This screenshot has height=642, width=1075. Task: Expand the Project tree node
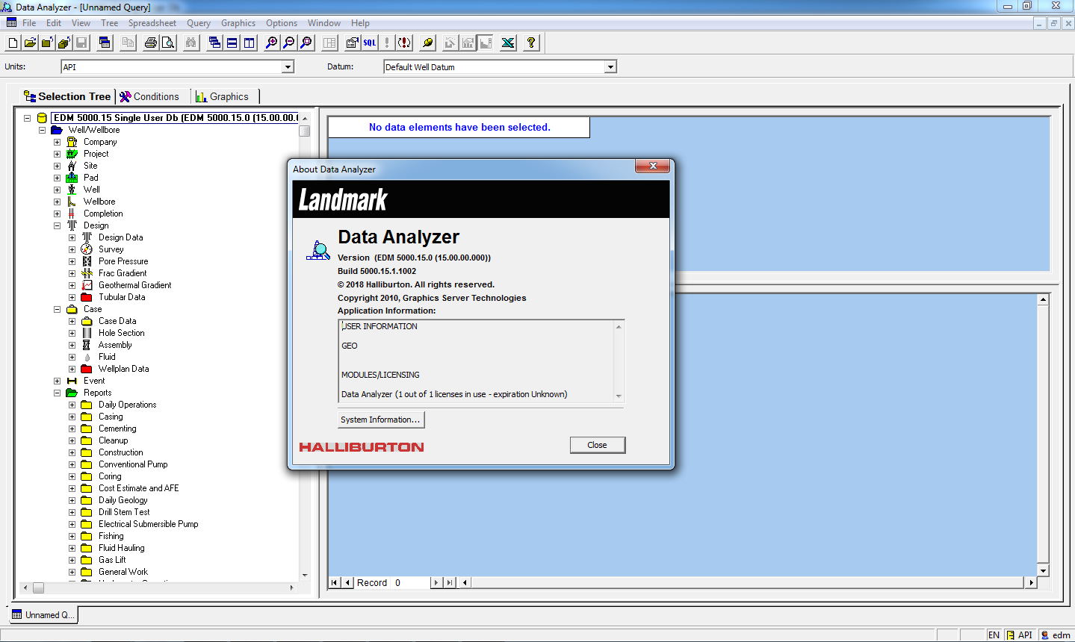tap(57, 154)
